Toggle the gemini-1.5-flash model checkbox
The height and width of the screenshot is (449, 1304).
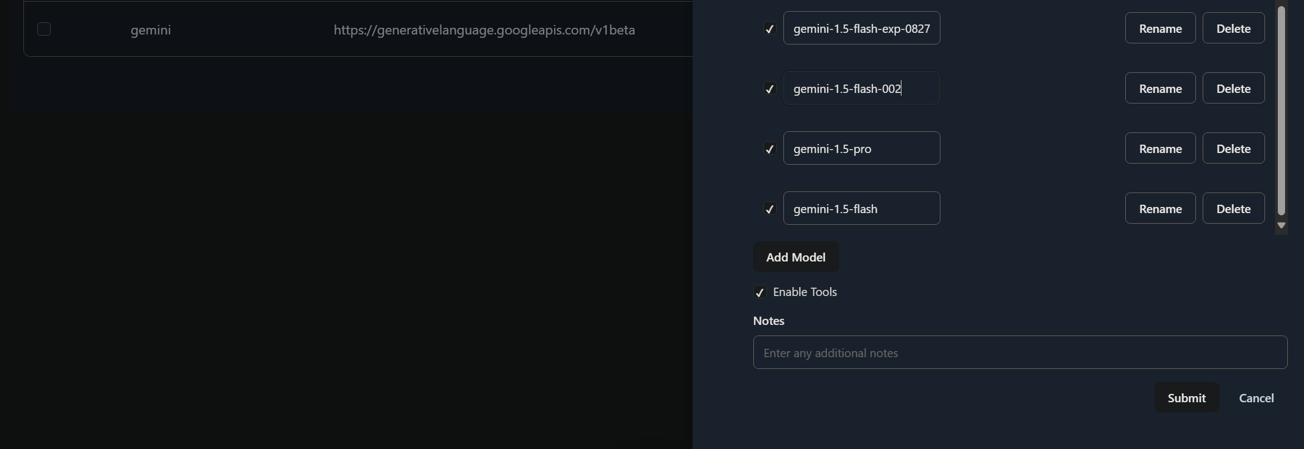pos(769,209)
